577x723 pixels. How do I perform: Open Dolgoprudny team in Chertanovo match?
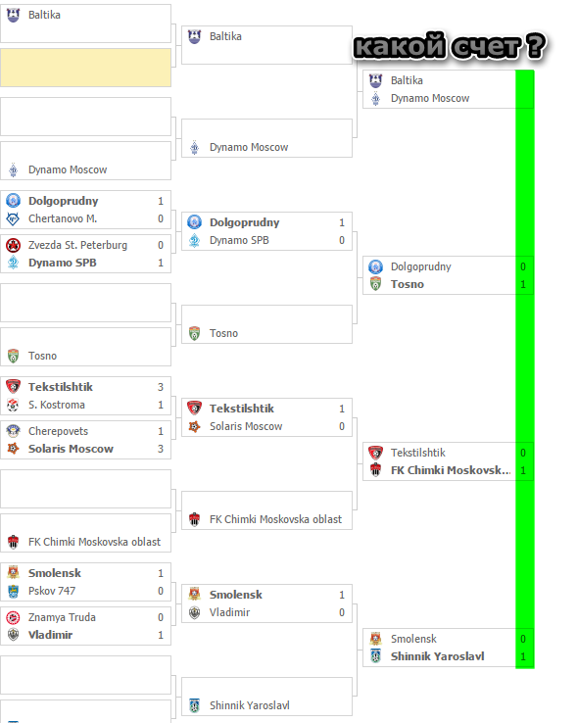(x=64, y=201)
